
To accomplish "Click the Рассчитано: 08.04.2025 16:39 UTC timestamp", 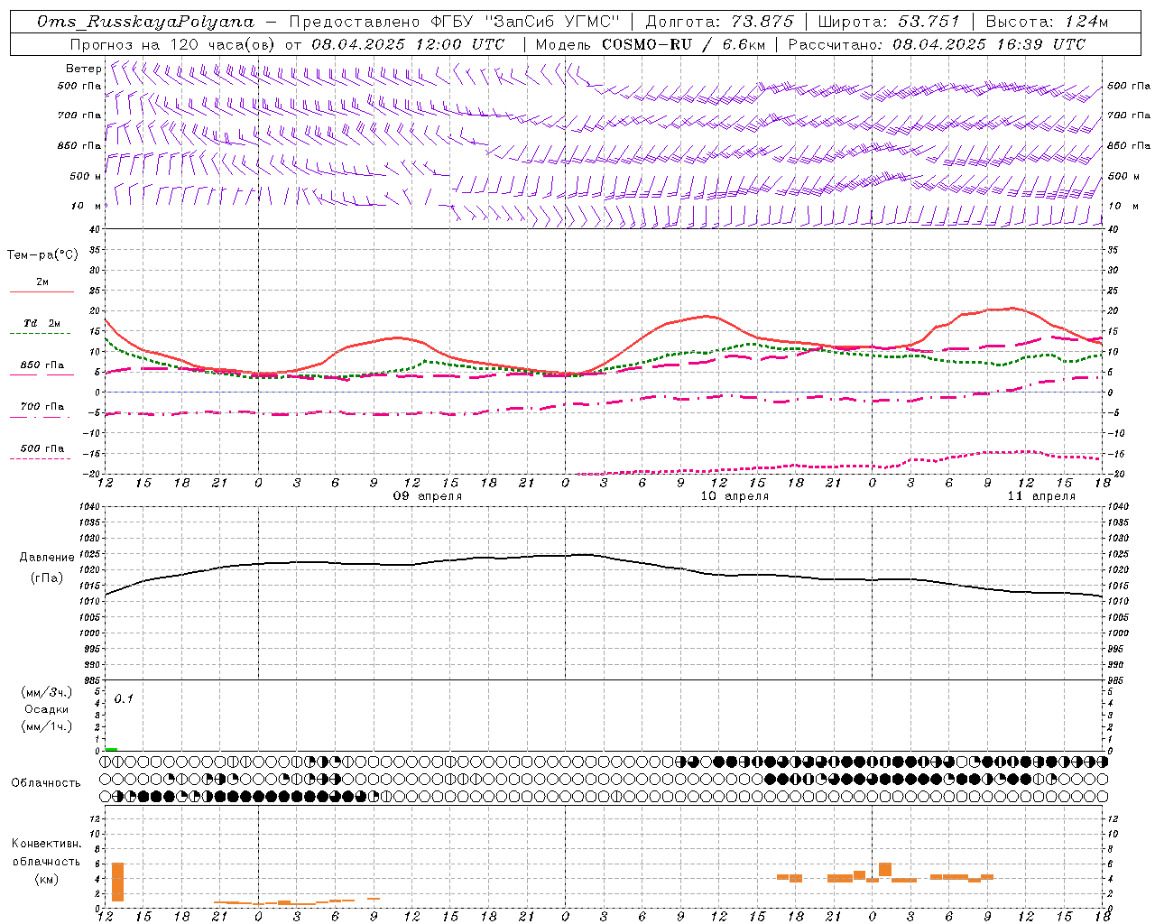I will point(937,44).
